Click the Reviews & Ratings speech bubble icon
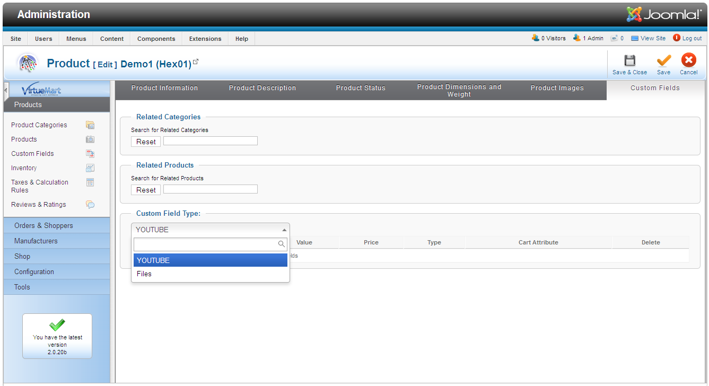The height and width of the screenshot is (386, 709). pyautogui.click(x=90, y=205)
